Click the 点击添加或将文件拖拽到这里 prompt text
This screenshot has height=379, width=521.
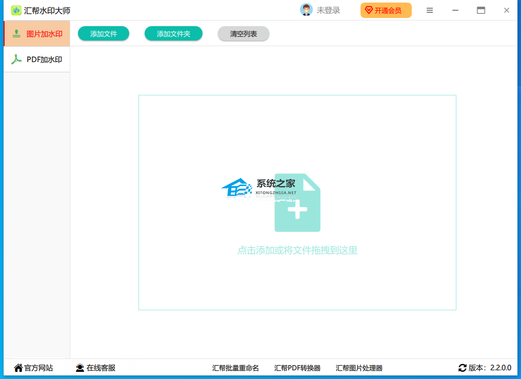click(297, 250)
